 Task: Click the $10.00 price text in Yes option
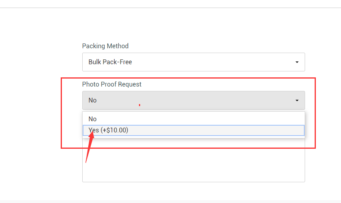[x=116, y=130]
